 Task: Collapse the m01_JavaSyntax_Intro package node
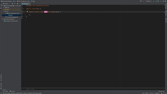(x=6, y=13)
